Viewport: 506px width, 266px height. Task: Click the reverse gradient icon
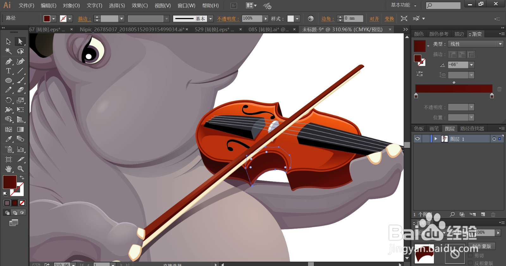click(420, 74)
